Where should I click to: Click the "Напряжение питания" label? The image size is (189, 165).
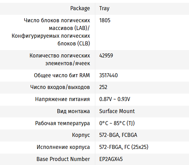click(62, 99)
